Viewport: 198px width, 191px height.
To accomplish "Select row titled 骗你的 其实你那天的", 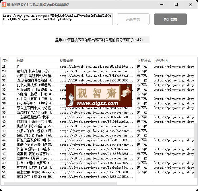I will [x=97, y=71].
